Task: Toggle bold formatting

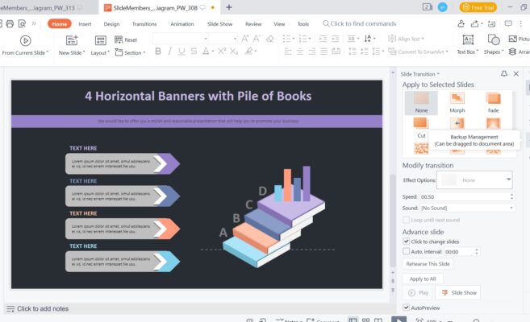Action: click(x=158, y=52)
